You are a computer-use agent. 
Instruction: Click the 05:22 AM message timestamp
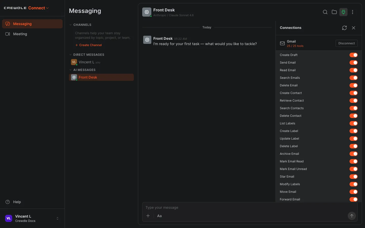[x=180, y=39]
